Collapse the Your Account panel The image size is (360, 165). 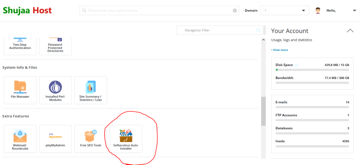(x=350, y=31)
